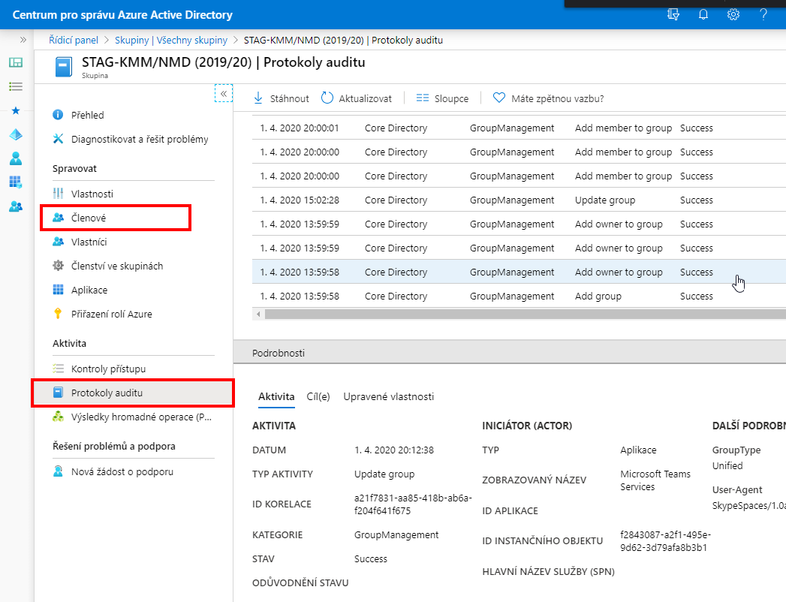The image size is (786, 602).
Task: Open the Sloupce columns icon
Action: [423, 98]
